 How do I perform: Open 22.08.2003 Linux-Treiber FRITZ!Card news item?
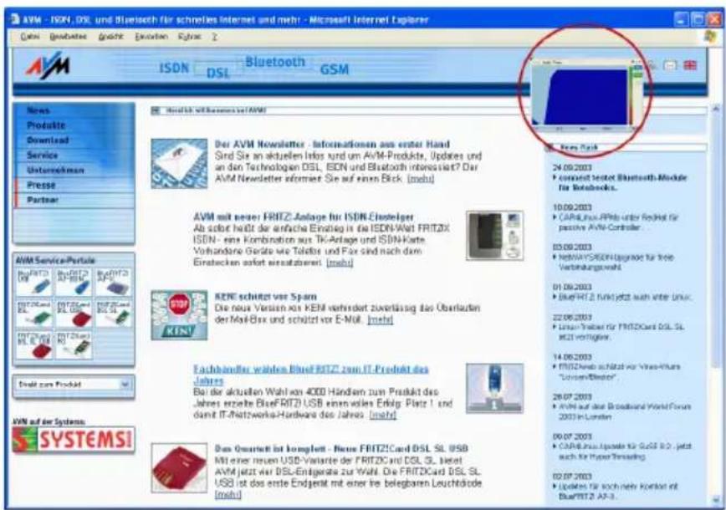click(x=621, y=332)
